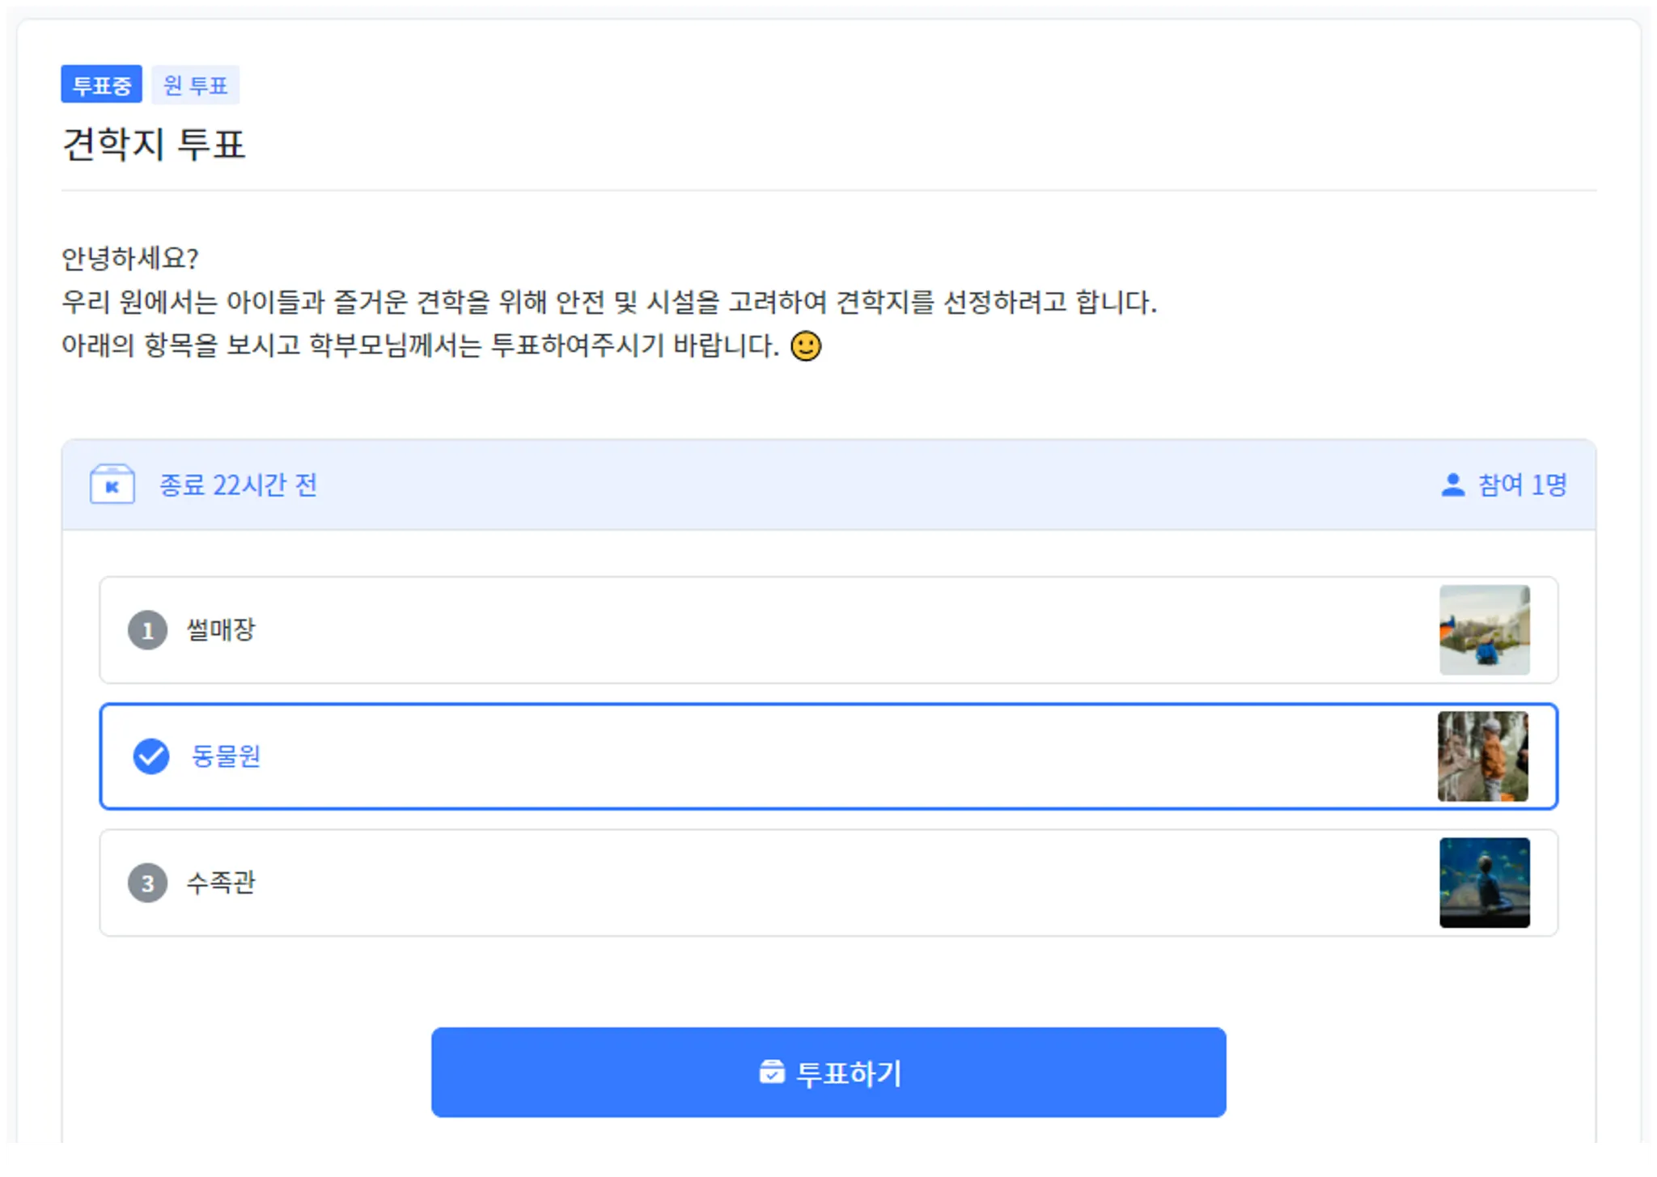Open the 동물원 zoo photo thumbnail
Image resolution: width=1657 pixels, height=1177 pixels.
pyautogui.click(x=1482, y=756)
